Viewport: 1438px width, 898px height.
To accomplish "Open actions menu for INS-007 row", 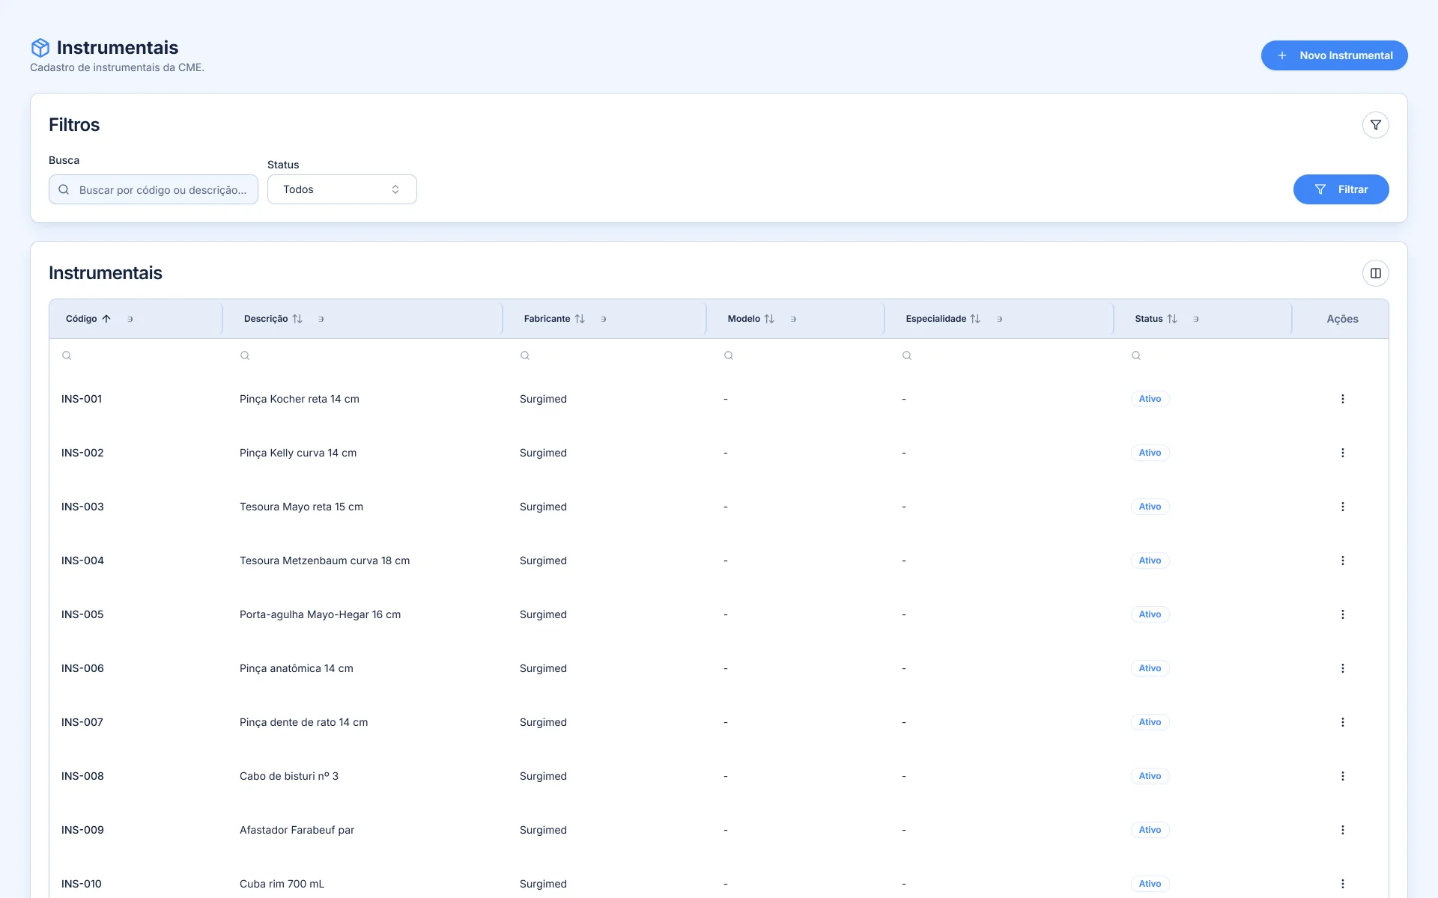I will [1342, 722].
